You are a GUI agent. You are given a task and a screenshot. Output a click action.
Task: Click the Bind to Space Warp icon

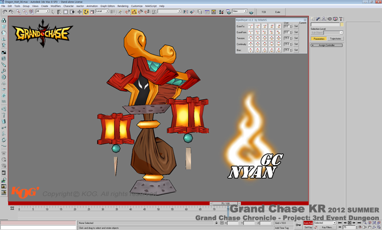pyautogui.click(x=31, y=12)
